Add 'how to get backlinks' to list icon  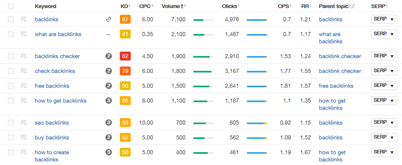pyautogui.click(x=24, y=101)
